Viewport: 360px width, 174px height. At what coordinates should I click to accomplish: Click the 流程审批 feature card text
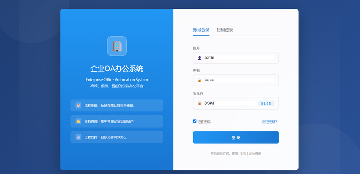click(109, 105)
